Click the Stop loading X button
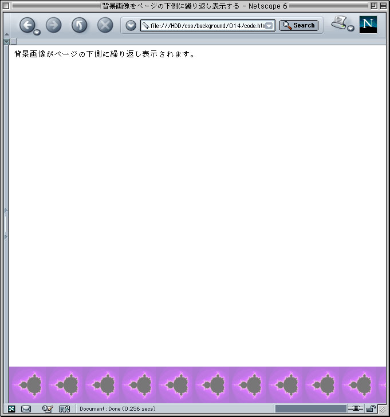This screenshot has height=417, width=390. pyautogui.click(x=105, y=25)
